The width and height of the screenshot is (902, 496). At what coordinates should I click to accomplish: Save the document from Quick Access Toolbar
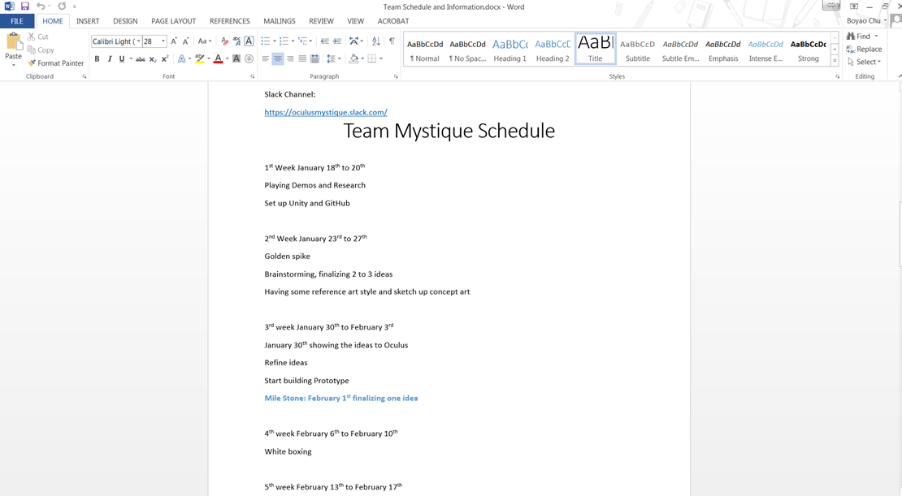point(24,6)
